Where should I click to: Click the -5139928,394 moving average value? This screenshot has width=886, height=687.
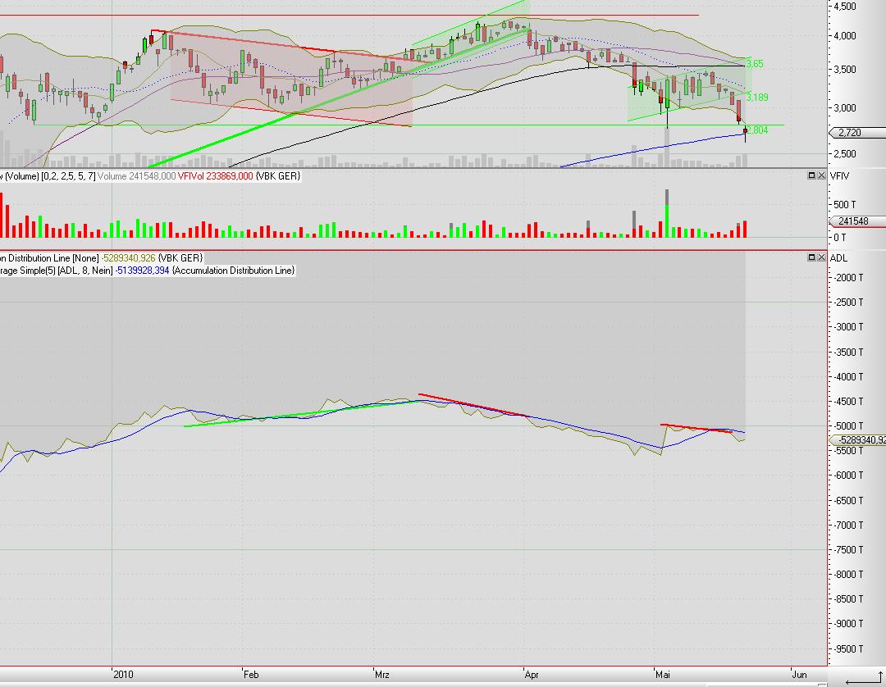(x=143, y=271)
